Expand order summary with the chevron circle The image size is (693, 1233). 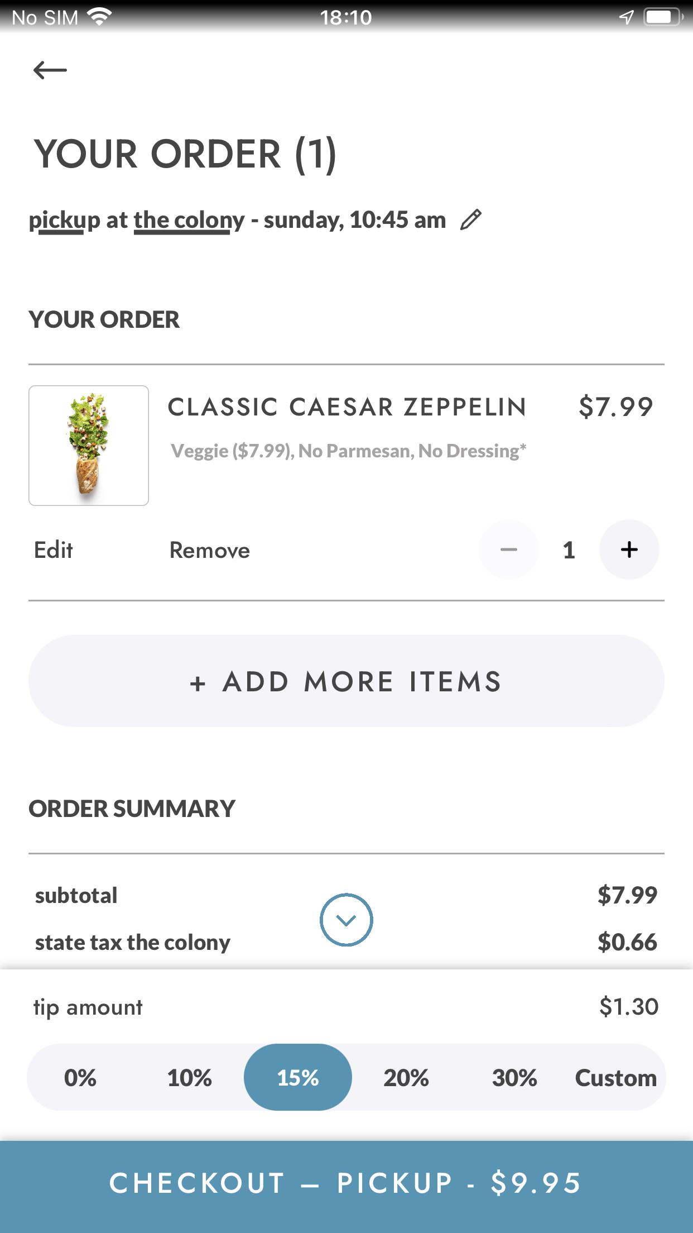pyautogui.click(x=346, y=920)
